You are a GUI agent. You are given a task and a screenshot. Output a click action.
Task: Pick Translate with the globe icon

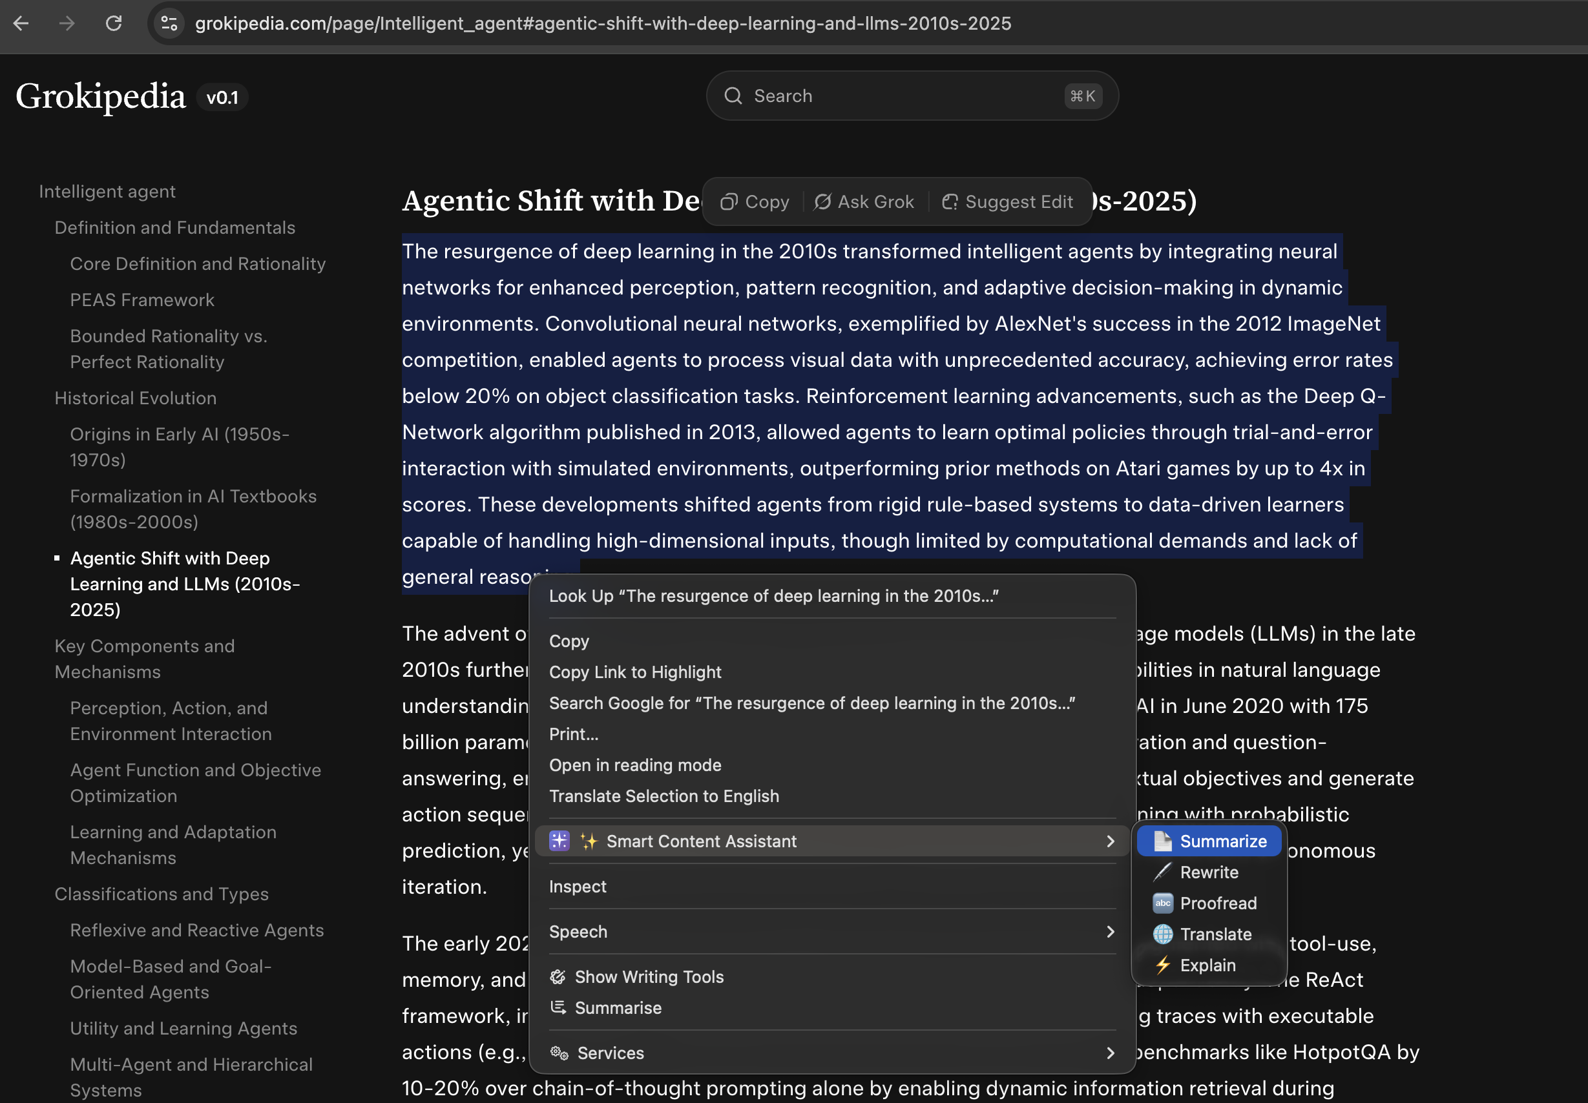pyautogui.click(x=1164, y=934)
